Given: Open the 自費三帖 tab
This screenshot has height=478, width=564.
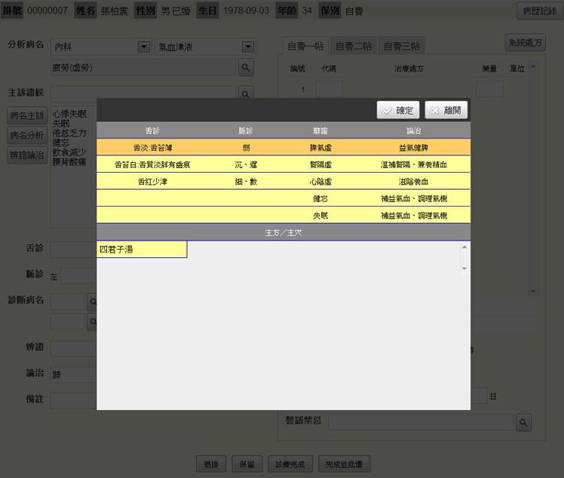Looking at the screenshot, I should tap(401, 46).
